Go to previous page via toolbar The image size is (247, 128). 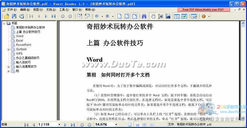point(38,16)
